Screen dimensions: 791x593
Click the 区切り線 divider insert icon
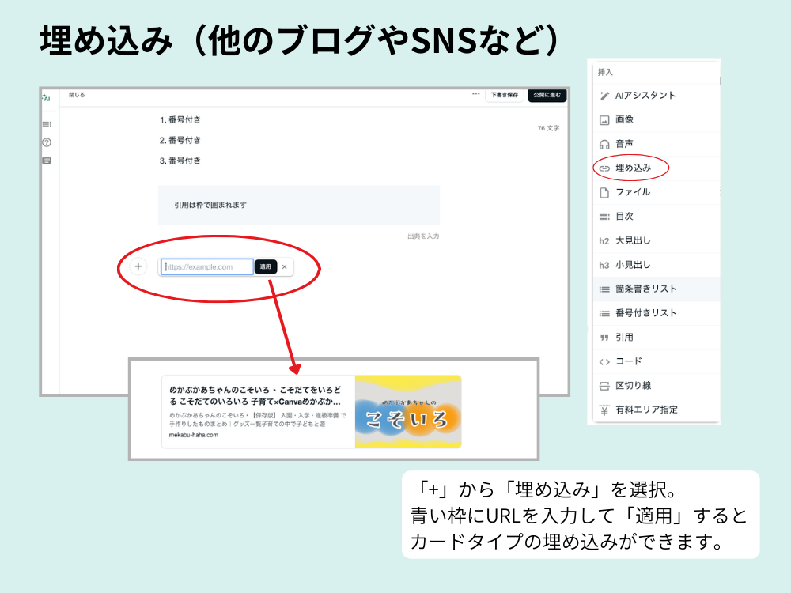[x=604, y=385]
